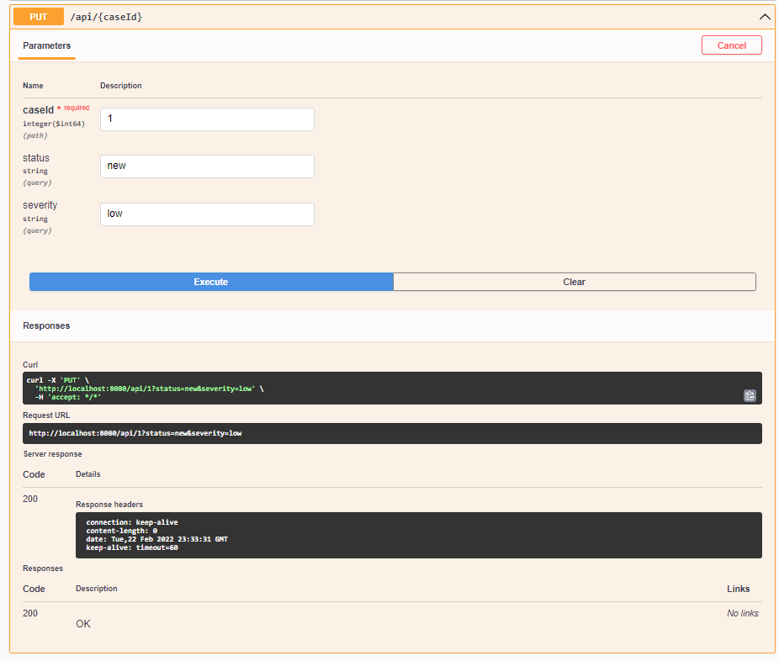Click the Request URL value text
The height and width of the screenshot is (661, 779).
[x=135, y=433]
